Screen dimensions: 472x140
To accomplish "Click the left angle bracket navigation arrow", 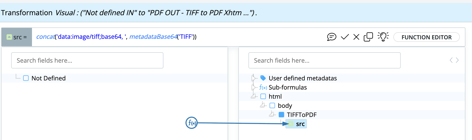I will pos(451,60).
